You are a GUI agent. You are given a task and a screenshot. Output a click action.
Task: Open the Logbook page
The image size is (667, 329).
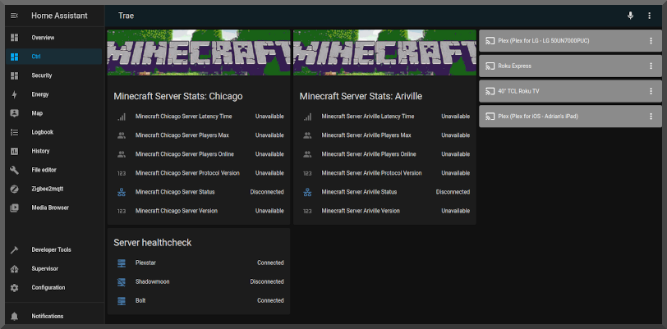[x=42, y=132]
